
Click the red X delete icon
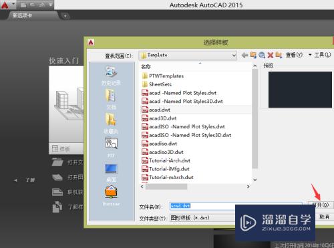(271, 55)
